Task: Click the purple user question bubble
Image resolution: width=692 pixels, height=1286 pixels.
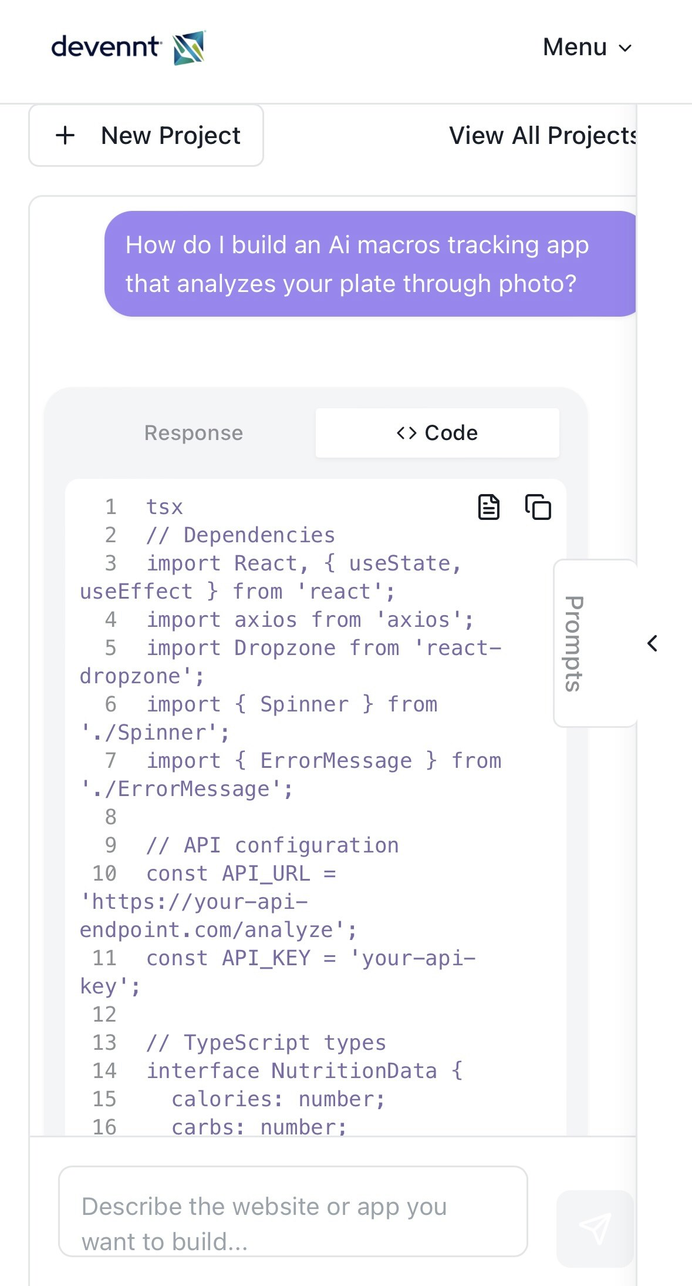Action: coord(370,264)
